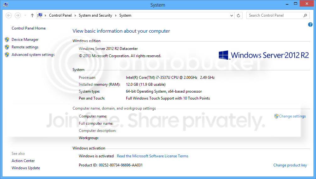Navigate to Control Panel in the breadcrumb
Screen dimensions: 316x179
(60, 15)
